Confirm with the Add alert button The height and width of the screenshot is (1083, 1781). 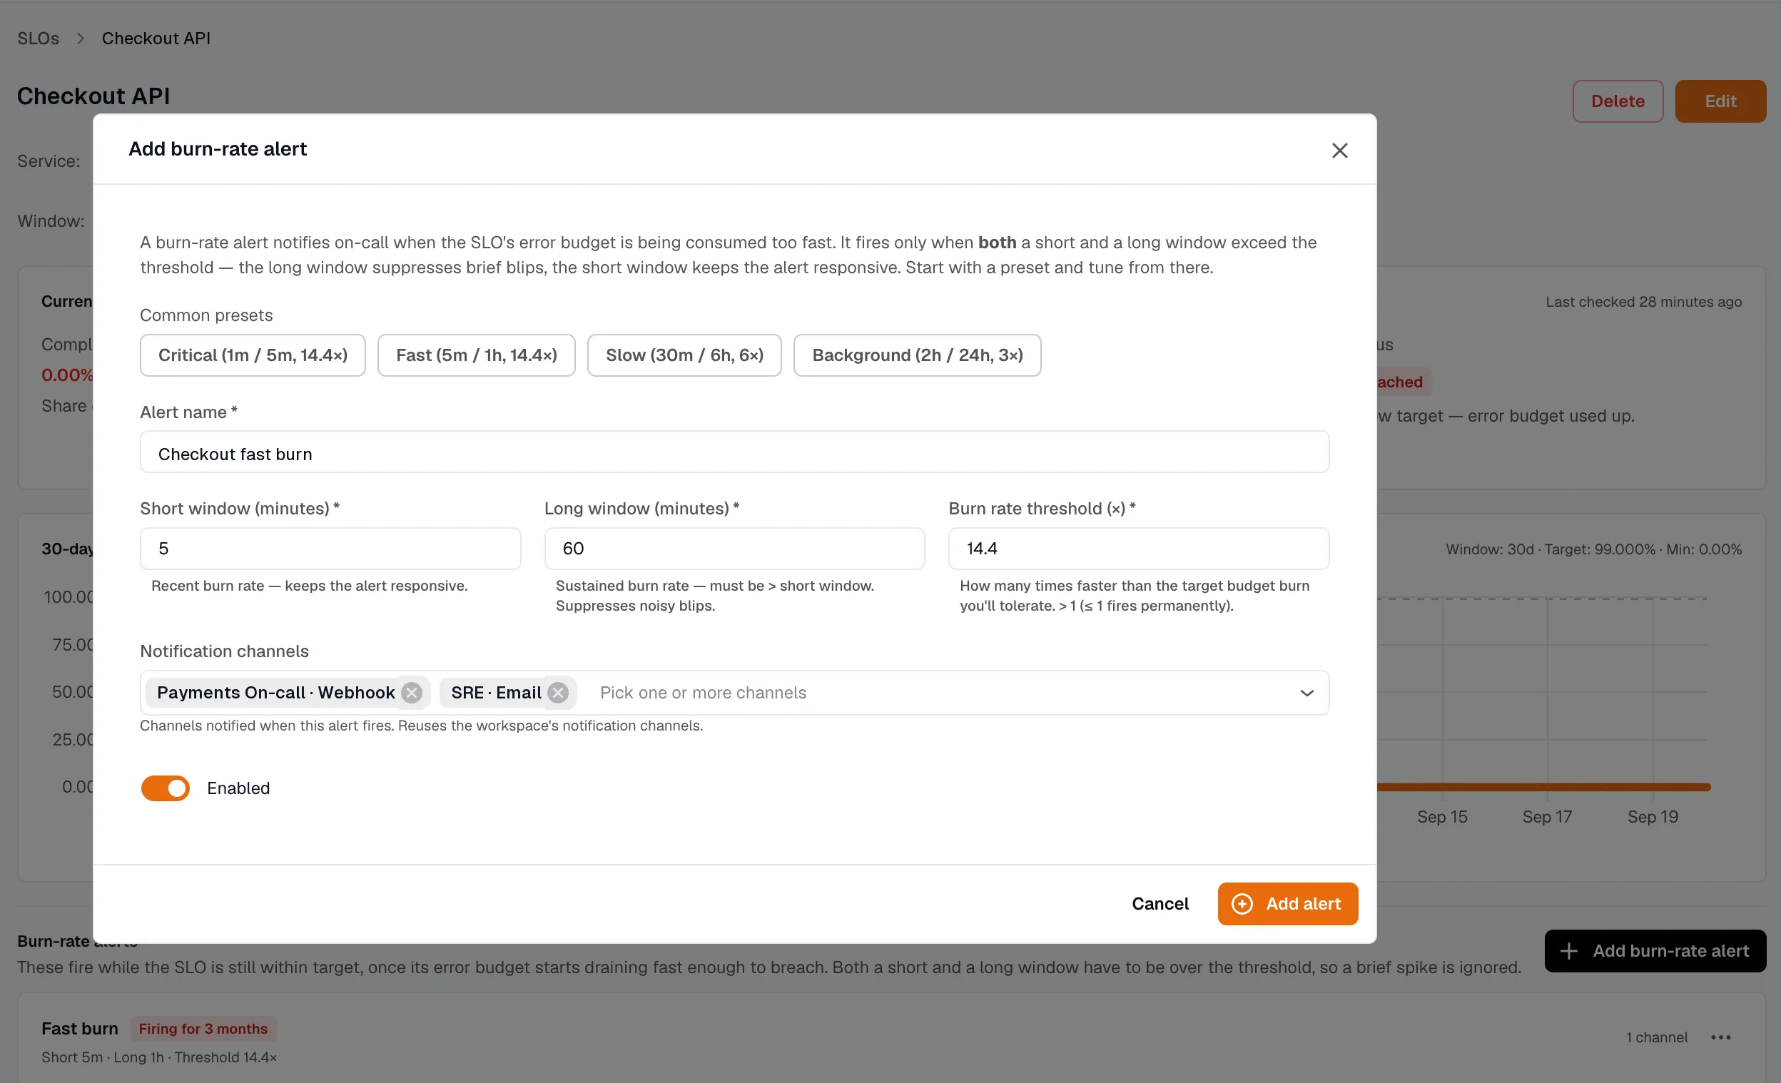(1287, 904)
